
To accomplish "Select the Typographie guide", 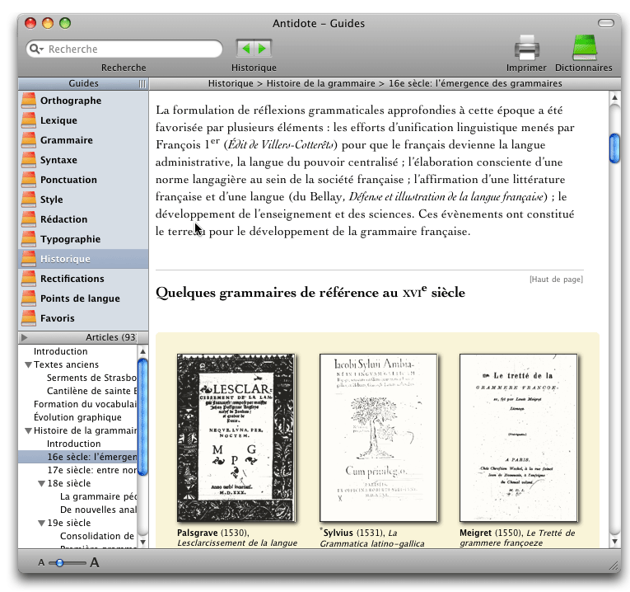I will (70, 239).
